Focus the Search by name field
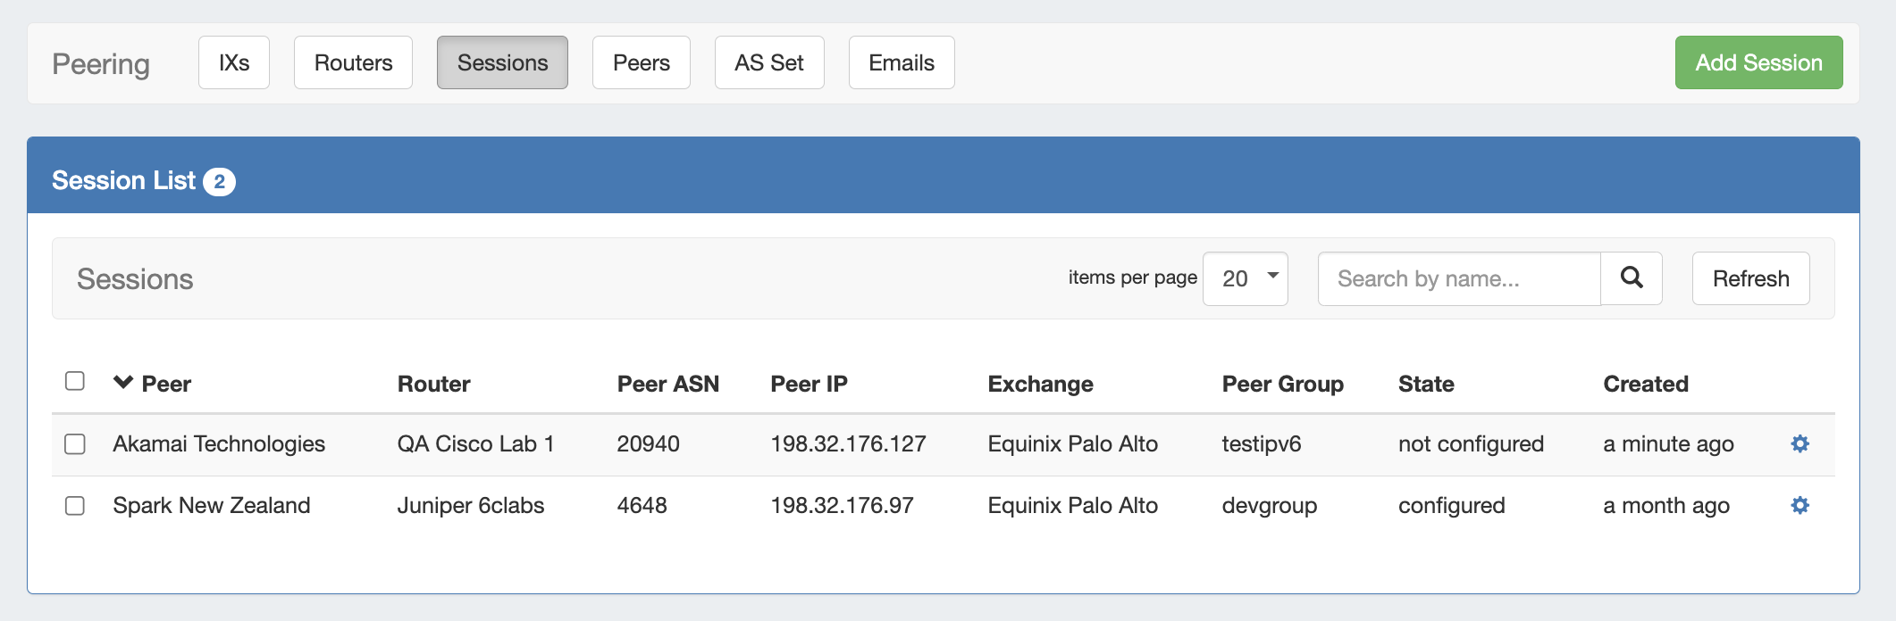This screenshot has height=621, width=1896. click(x=1458, y=278)
